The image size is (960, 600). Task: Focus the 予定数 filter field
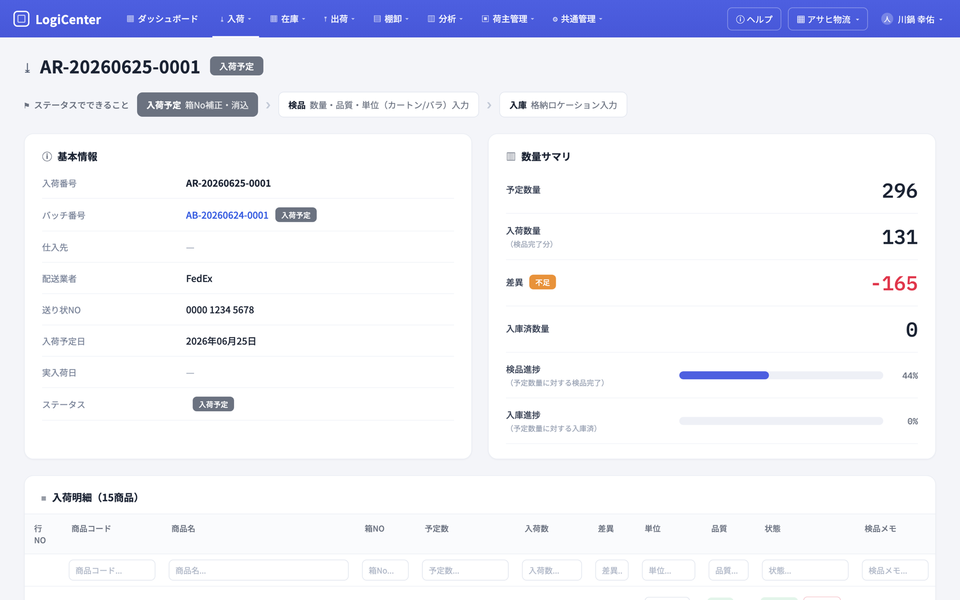coord(465,570)
